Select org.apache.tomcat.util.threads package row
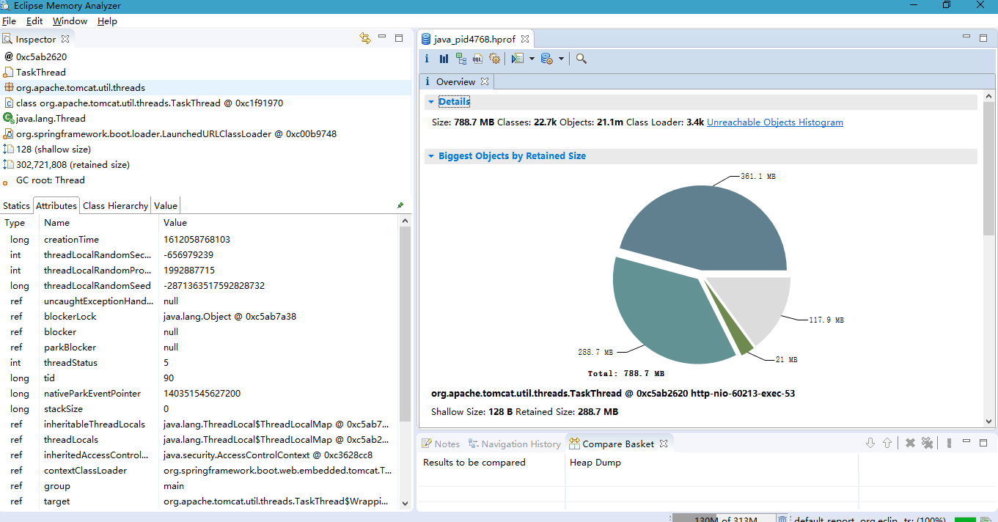Screen dimensions: 998x522 click(205, 88)
